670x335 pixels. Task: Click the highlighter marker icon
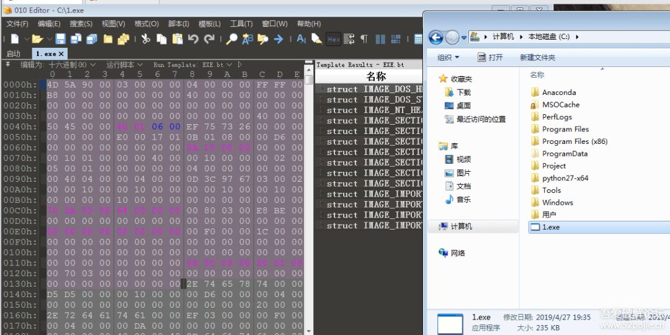316,39
